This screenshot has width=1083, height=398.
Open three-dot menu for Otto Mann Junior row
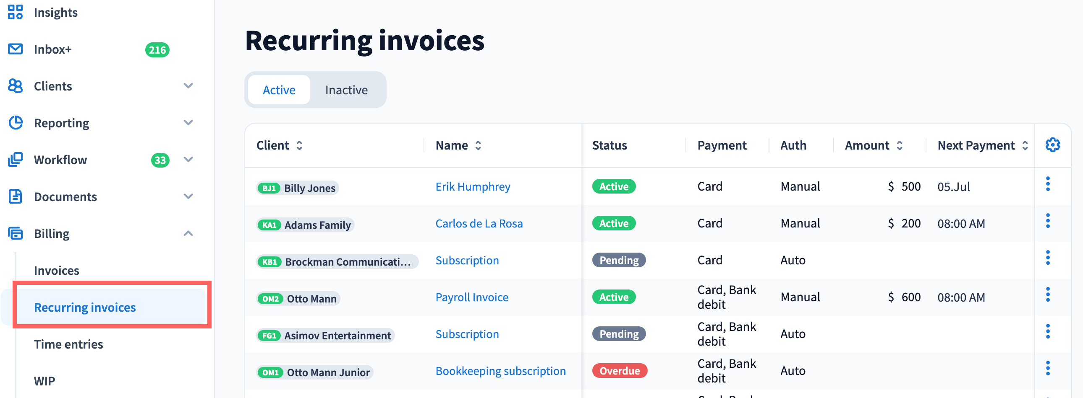[x=1048, y=368]
